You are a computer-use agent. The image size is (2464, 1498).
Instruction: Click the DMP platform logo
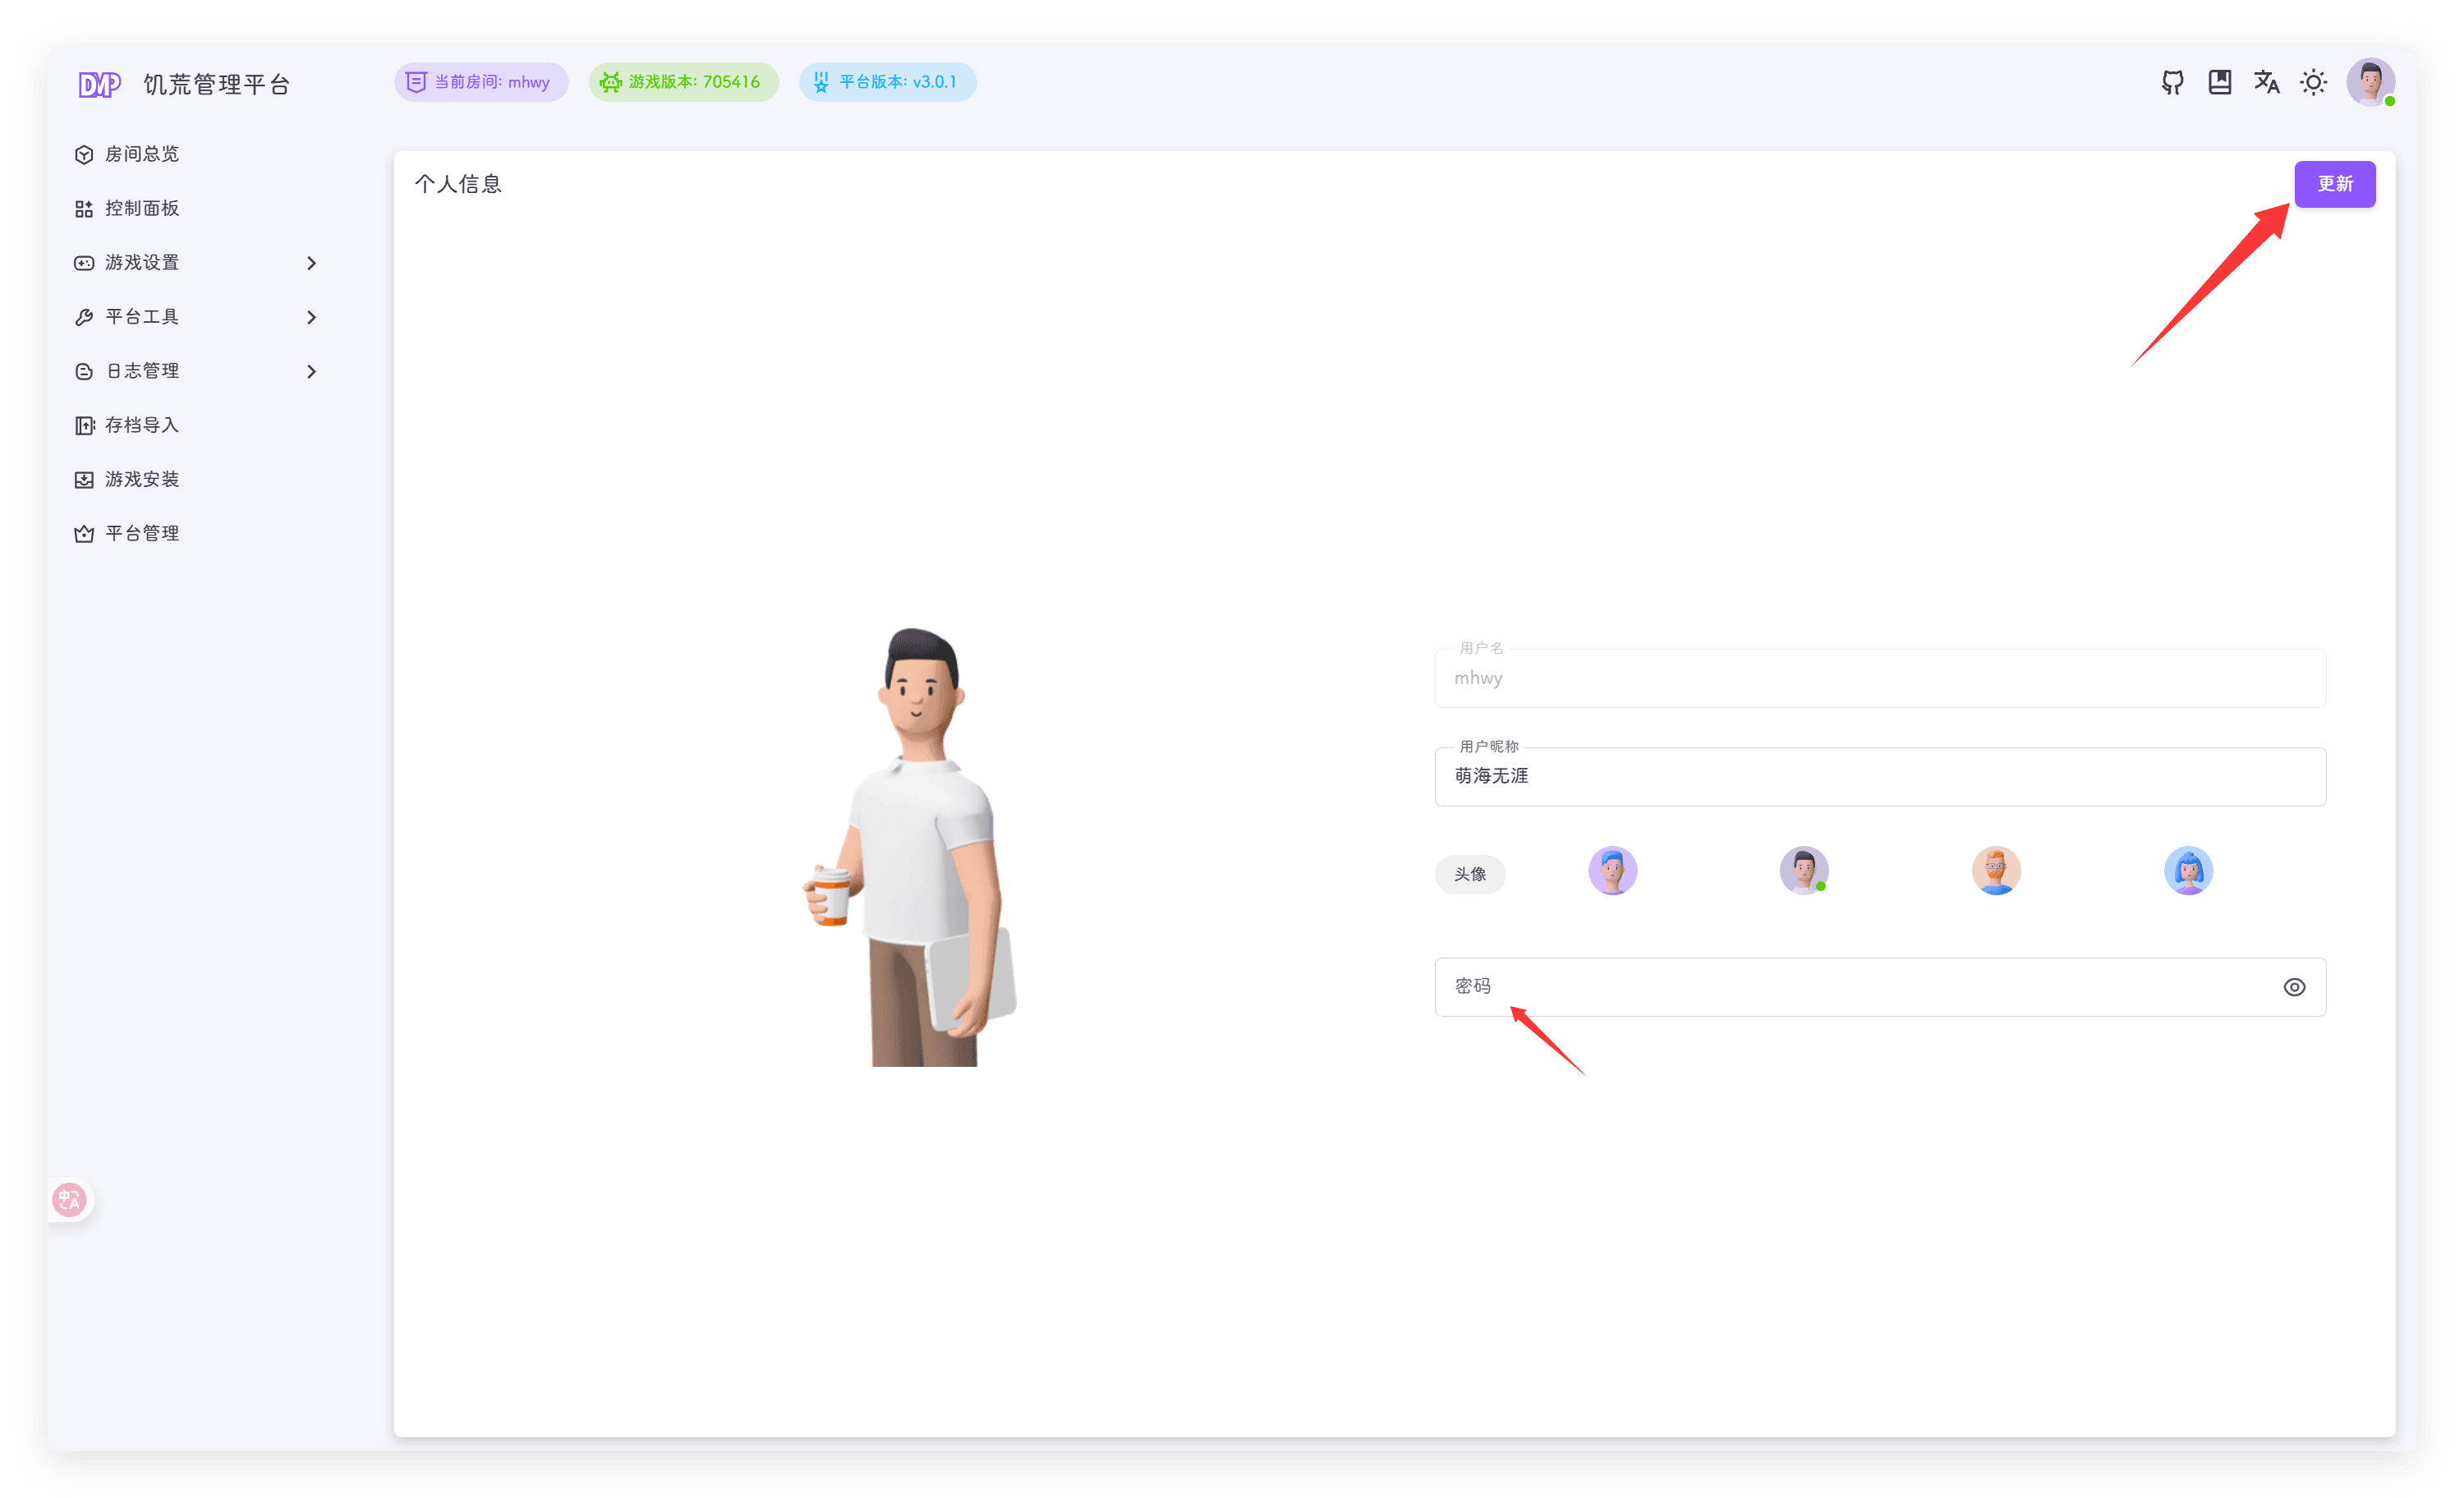(100, 84)
